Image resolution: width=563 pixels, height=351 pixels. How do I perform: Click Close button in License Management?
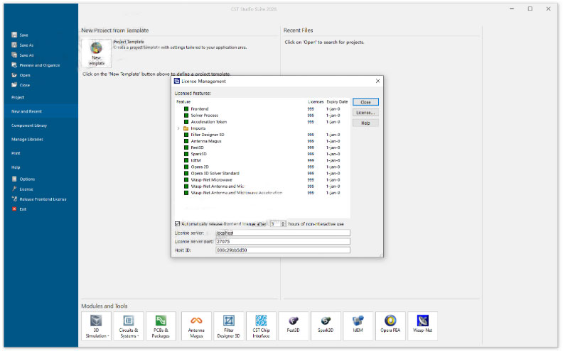pos(365,102)
